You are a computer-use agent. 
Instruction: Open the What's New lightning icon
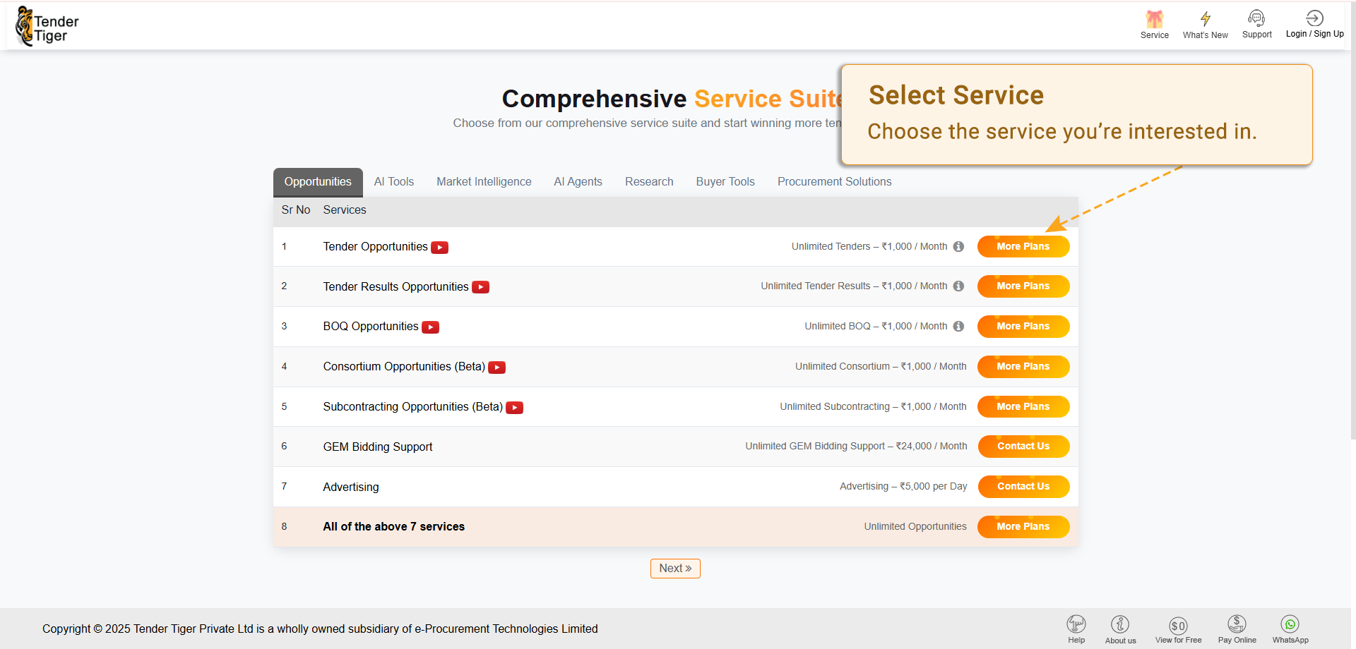[x=1205, y=19]
